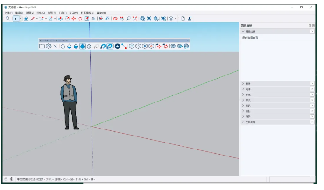This screenshot has height=190, width=324.
Task: Toggle the highlighted full water-drop point display mode
Action: 82,47
